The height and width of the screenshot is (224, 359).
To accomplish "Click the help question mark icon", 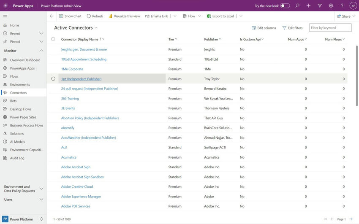I will (x=342, y=6).
